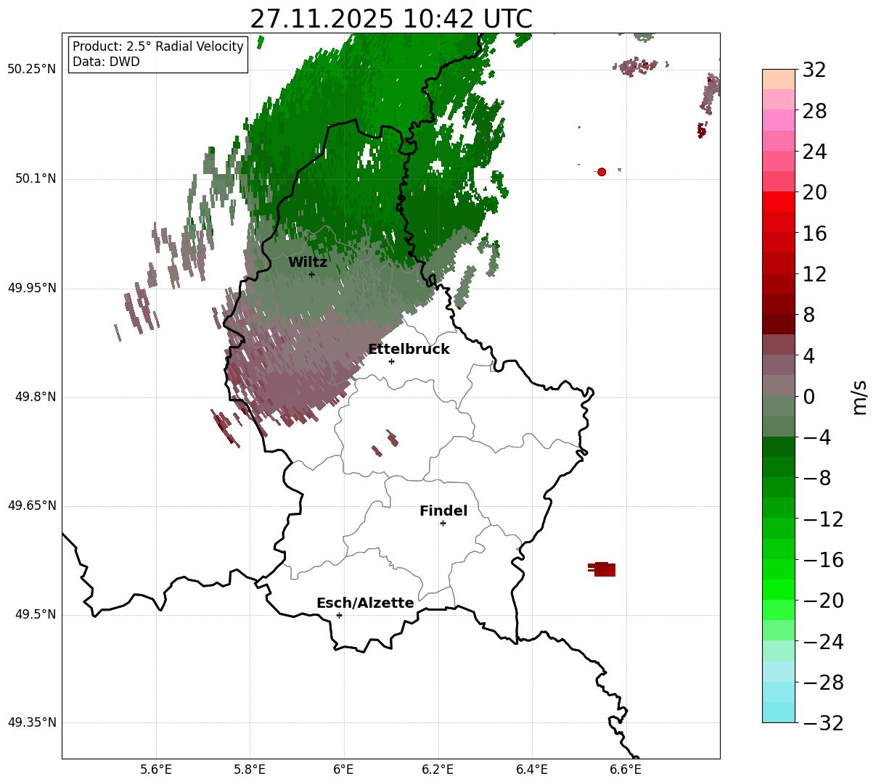The image size is (876, 784).
Task: Click the dark green swatch between −4 and −6
Action: (779, 447)
